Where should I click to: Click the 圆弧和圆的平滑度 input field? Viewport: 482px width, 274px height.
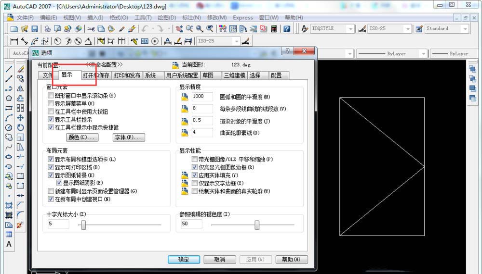tap(201, 97)
